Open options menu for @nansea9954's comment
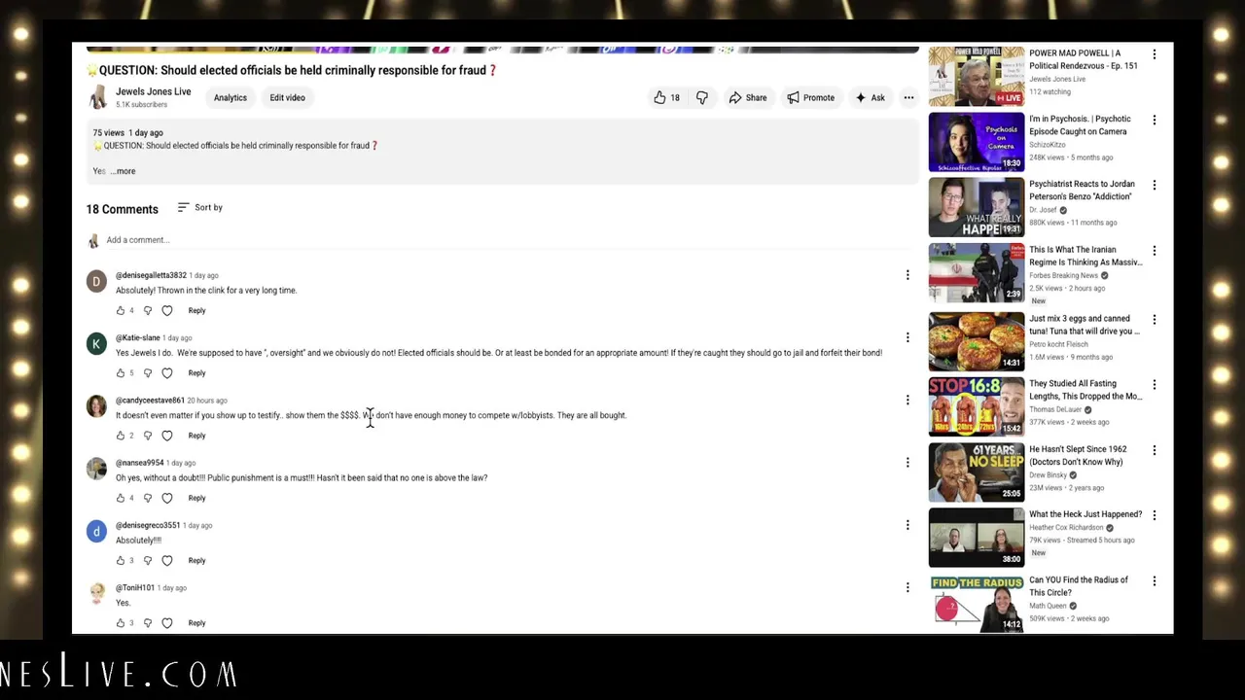Image resolution: width=1245 pixels, height=700 pixels. [x=907, y=462]
